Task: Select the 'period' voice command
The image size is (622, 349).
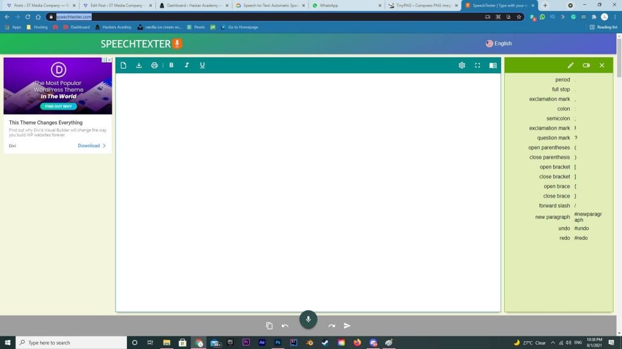Action: (x=562, y=79)
